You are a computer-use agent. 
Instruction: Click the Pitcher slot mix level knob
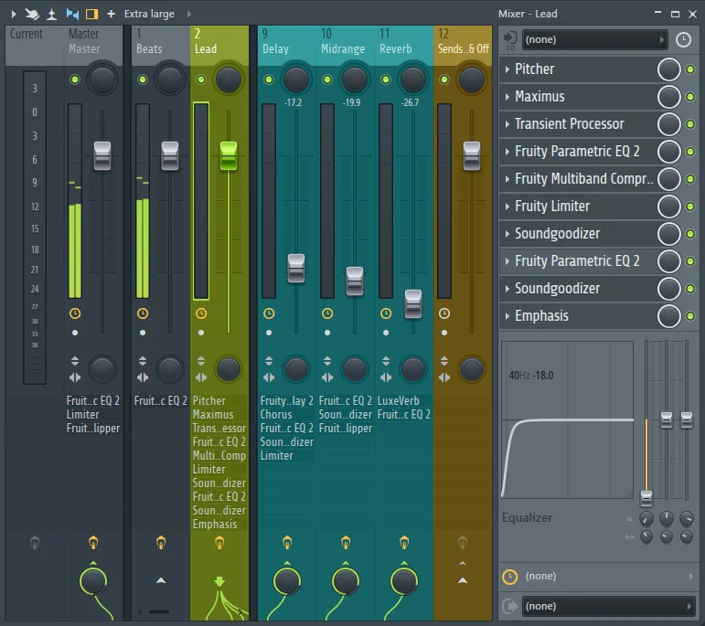click(669, 69)
